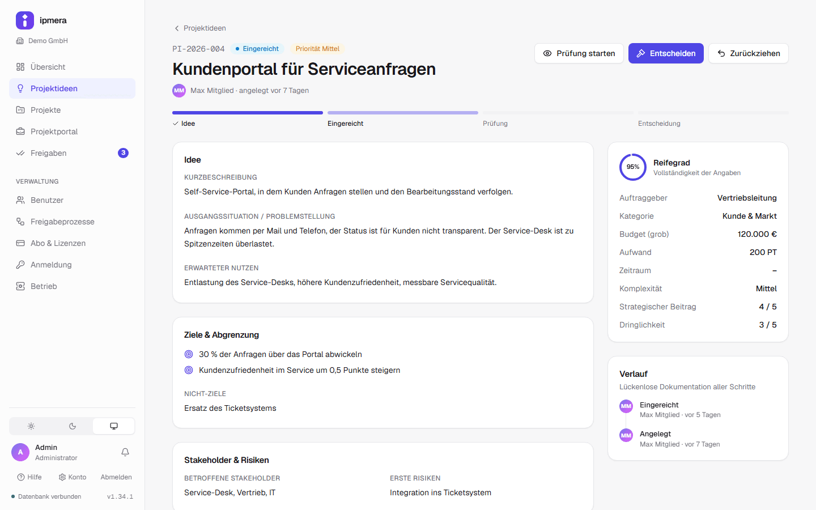Click the Projektideen lightbulb icon

tap(20, 88)
